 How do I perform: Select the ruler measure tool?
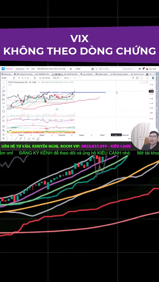pyautogui.click(x=4, y=117)
